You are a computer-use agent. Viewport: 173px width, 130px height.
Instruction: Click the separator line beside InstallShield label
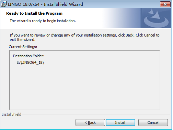click(96, 115)
